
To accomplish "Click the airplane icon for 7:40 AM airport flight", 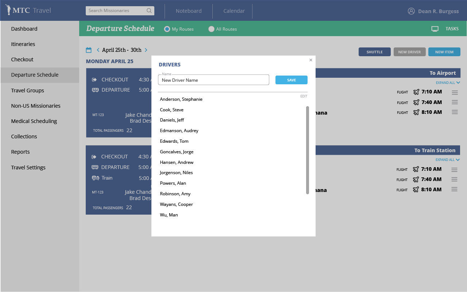I will click(x=416, y=102).
